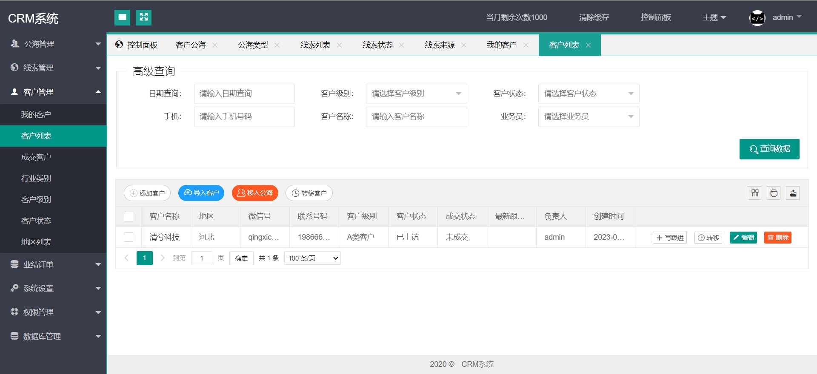
Task: Open the 业务员 filter dropdown
Action: click(x=588, y=116)
